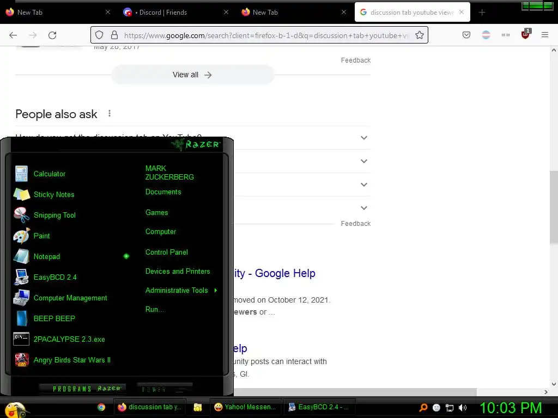
Task: Expand the fourth People also ask question
Action: coord(363,208)
